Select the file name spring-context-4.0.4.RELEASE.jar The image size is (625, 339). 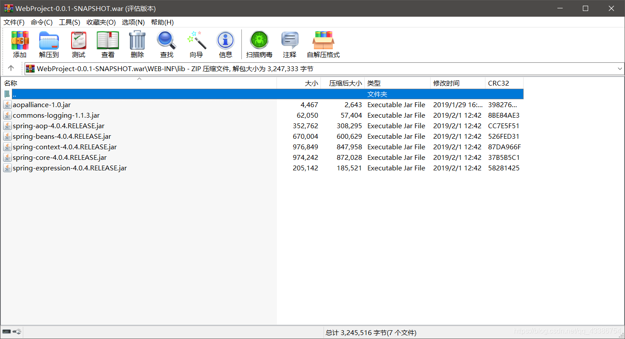click(x=65, y=147)
